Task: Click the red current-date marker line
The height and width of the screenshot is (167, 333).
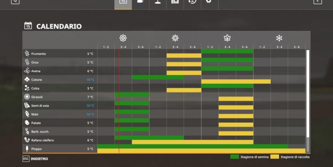Action: [x=119, y=101]
